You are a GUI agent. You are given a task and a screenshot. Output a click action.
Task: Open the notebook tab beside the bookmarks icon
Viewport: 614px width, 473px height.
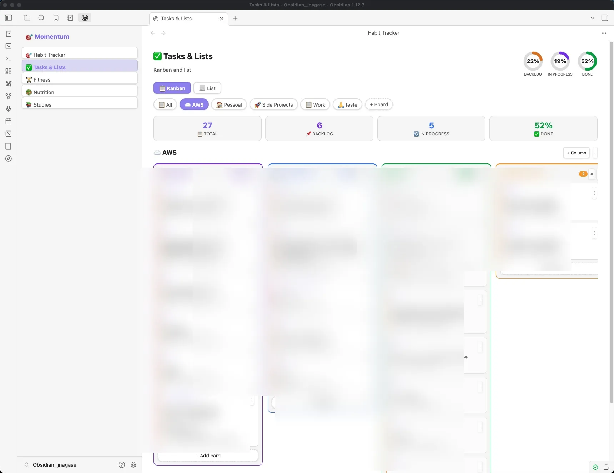(70, 18)
